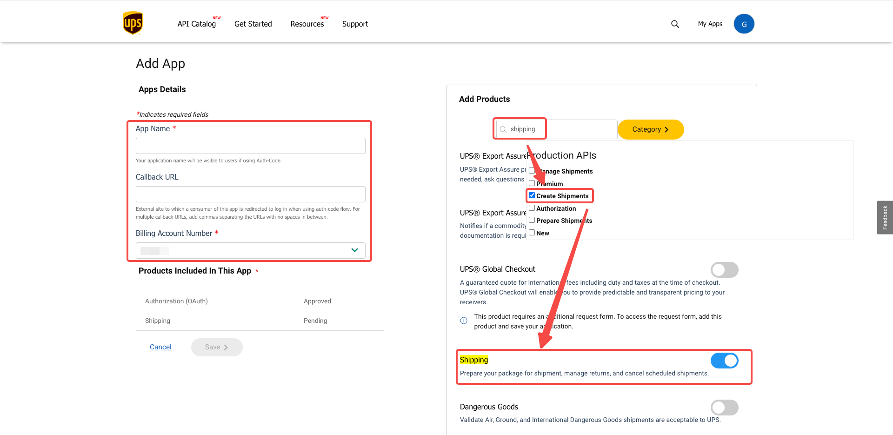Screen dimensions: 893x435
Task: Enable the Dangerous Goods toggle
Action: pos(724,408)
